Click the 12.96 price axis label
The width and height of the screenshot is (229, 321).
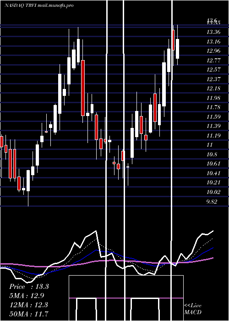[213, 51]
